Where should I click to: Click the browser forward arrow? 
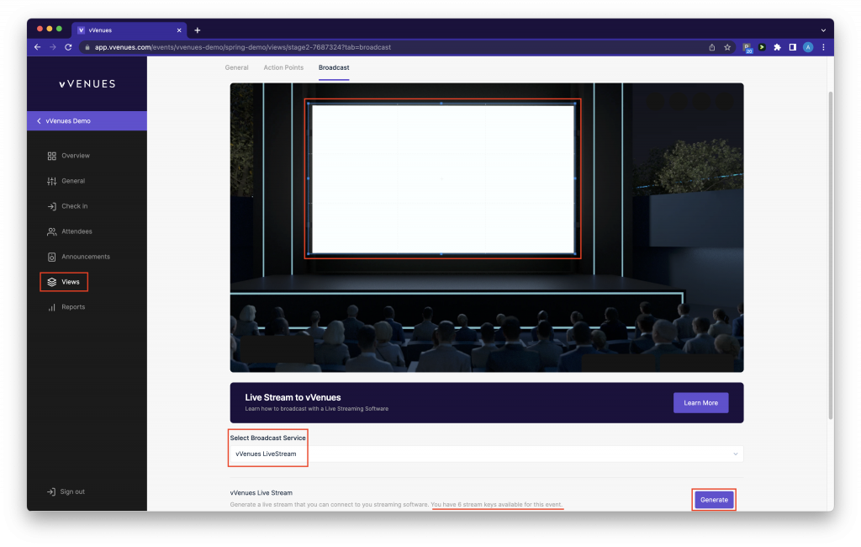pos(53,47)
